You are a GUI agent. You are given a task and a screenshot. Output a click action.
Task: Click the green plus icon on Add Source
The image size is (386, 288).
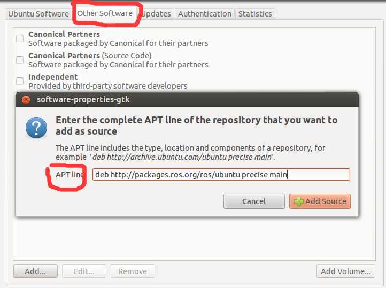coord(299,201)
